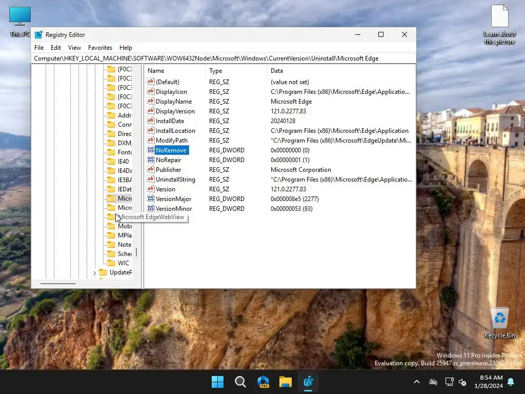Screen dimensions: 525x394
Task: Open the notification bell in tray
Action: tap(511, 382)
